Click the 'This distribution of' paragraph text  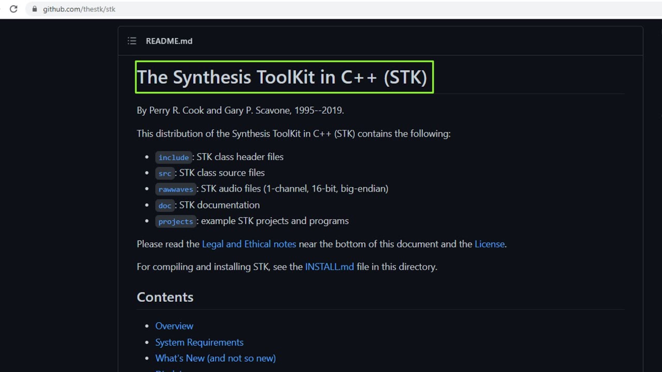coord(293,133)
